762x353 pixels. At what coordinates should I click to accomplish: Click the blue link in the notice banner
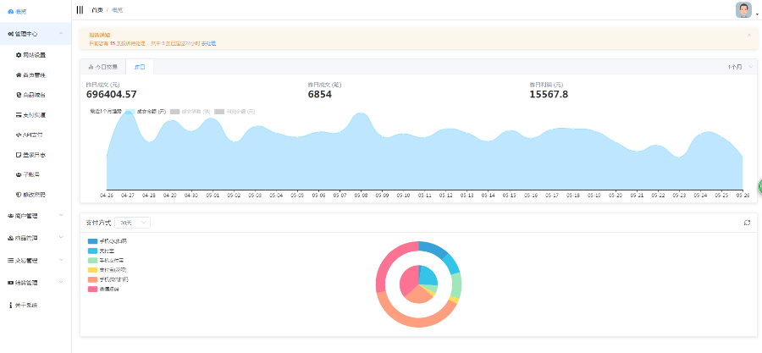pyautogui.click(x=208, y=43)
